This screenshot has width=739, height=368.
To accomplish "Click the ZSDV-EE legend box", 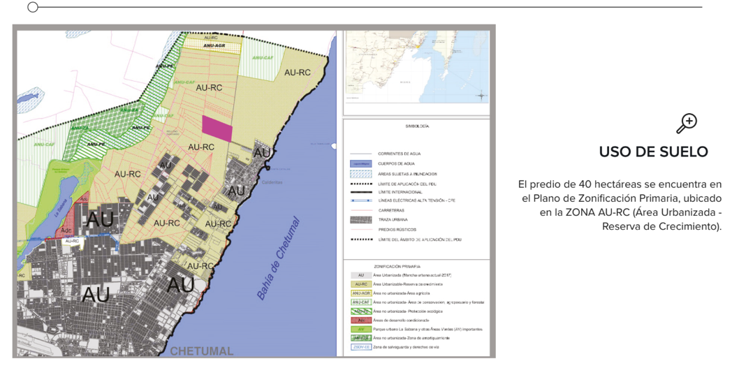I will click(361, 347).
